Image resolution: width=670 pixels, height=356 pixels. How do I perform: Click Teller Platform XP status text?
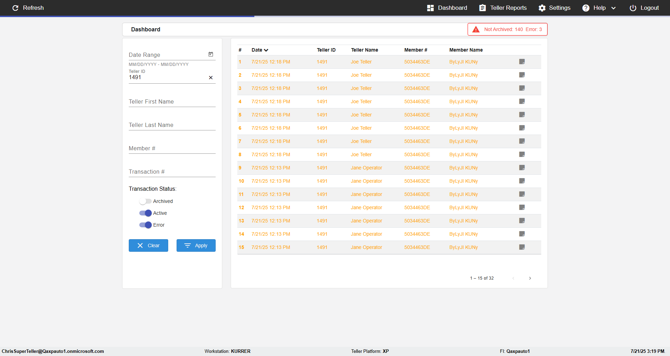point(370,351)
